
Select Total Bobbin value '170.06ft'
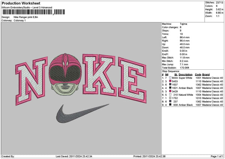click(184, 68)
